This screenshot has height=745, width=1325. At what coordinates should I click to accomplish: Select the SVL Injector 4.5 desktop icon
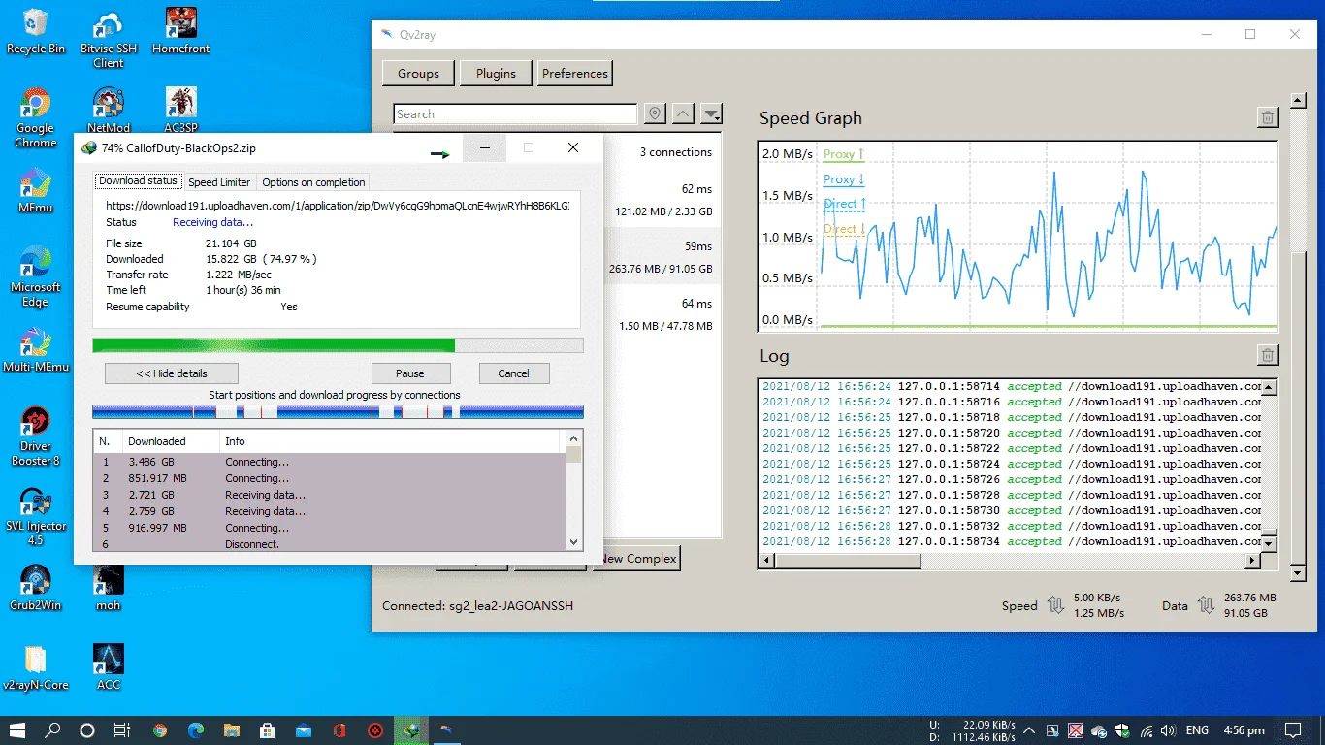pos(36,516)
